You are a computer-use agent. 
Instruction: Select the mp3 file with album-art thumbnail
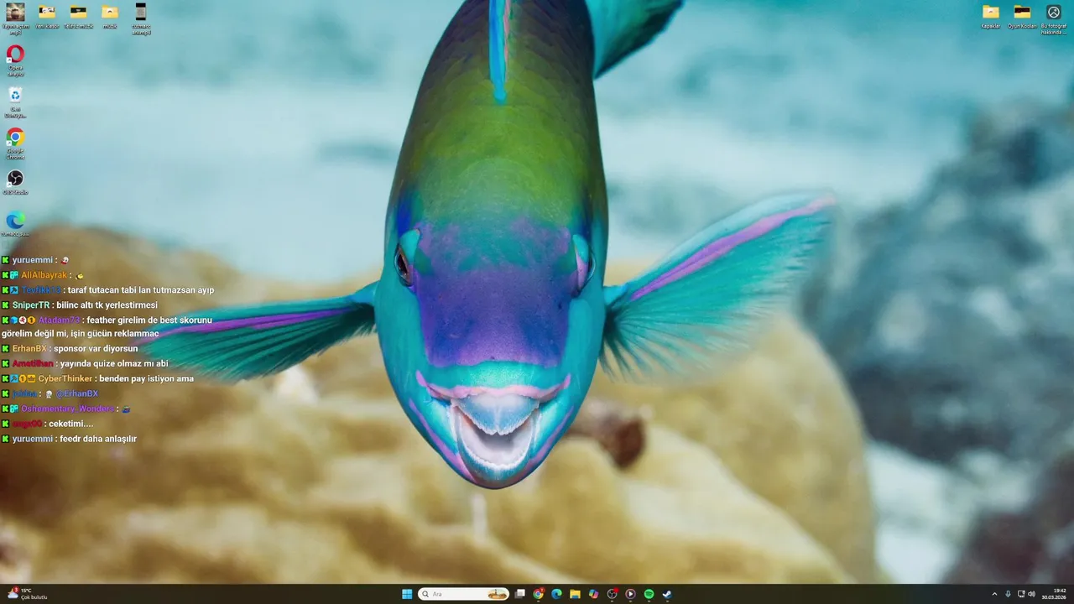tap(15, 18)
